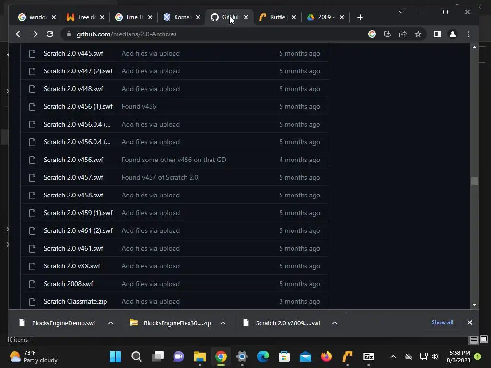This screenshot has height=368, width=491.
Task: Open the Chrome profile menu
Action: click(x=453, y=34)
